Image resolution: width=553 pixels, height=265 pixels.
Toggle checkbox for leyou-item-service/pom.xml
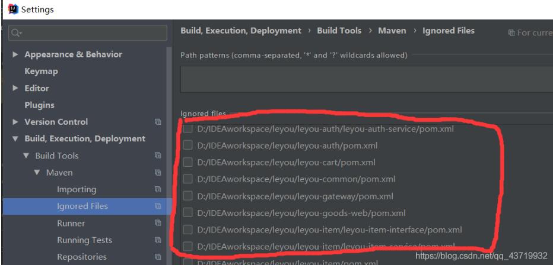tap(187, 246)
